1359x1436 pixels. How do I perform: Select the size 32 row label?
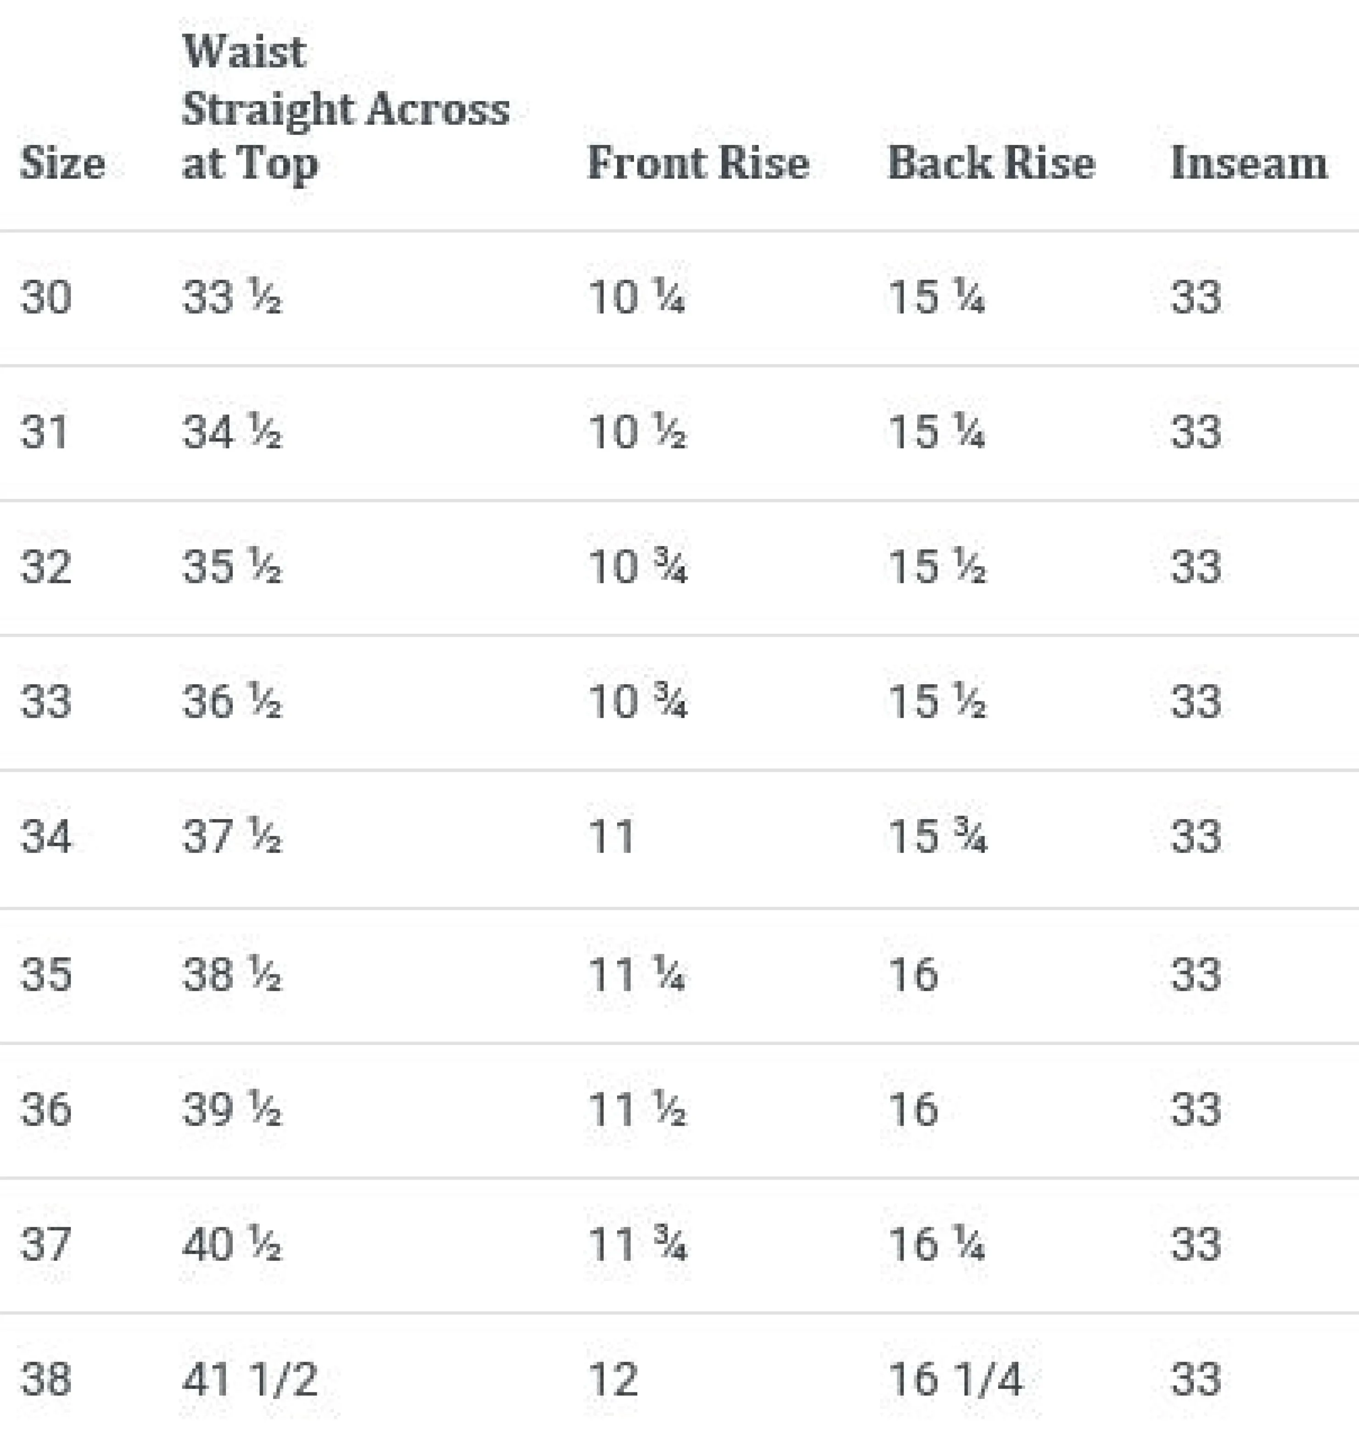[x=45, y=567]
